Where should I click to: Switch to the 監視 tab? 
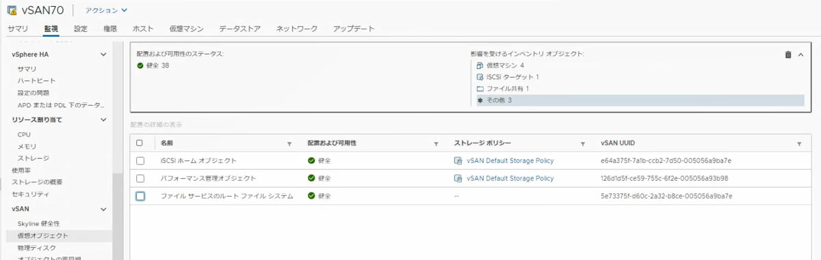coord(51,29)
